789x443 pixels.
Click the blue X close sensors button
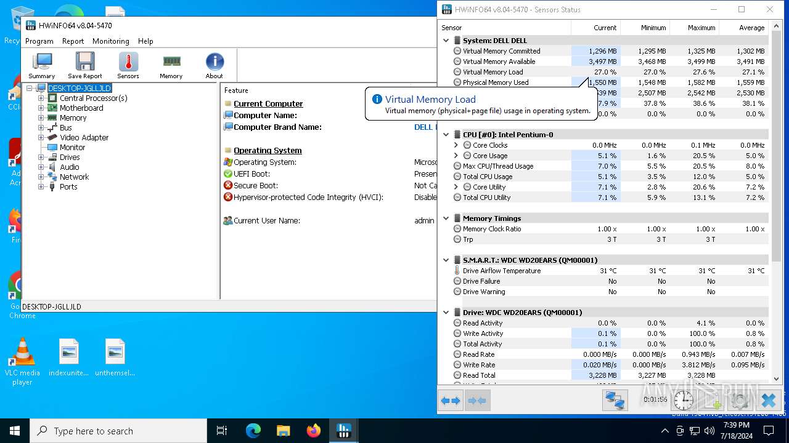point(768,401)
